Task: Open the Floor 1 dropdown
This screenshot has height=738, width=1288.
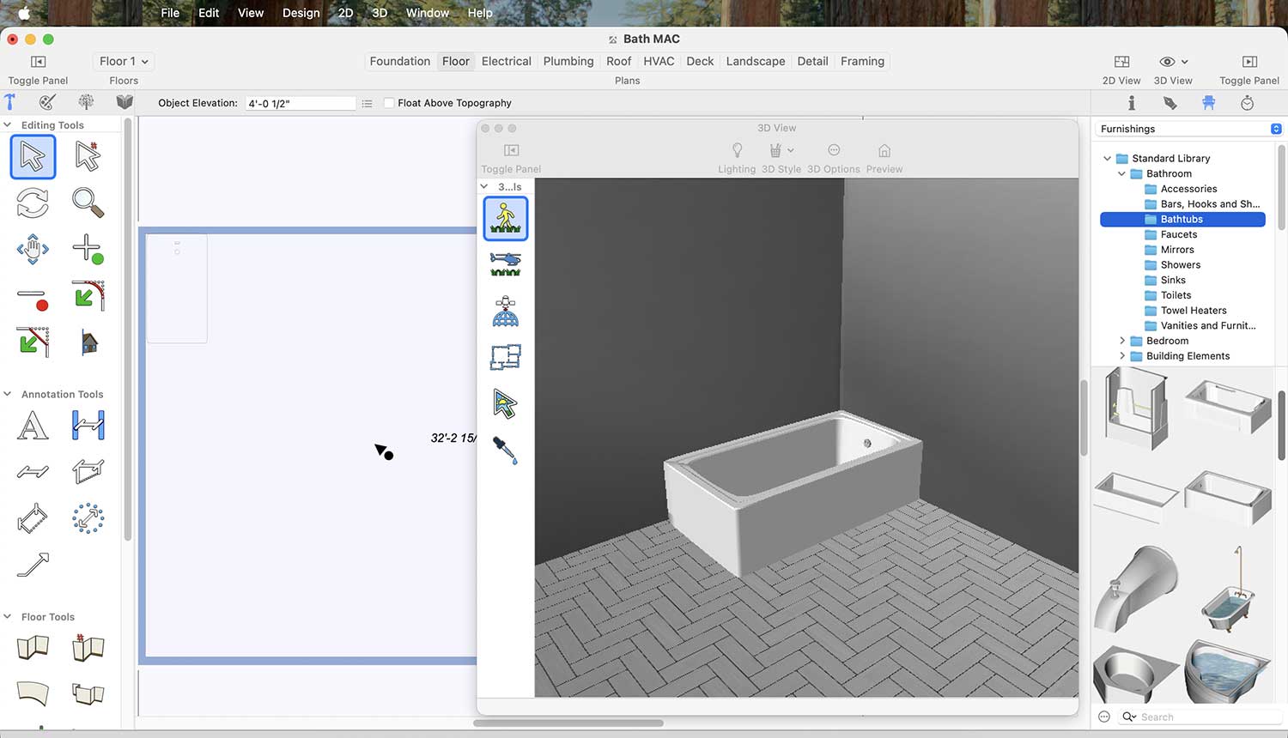Action: (x=124, y=61)
